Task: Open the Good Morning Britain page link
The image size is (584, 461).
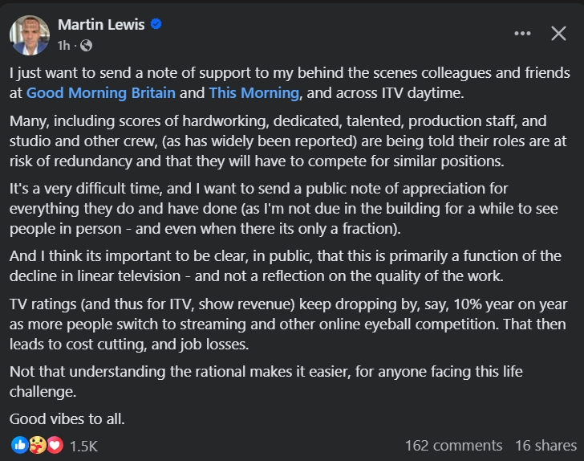Action: [x=101, y=92]
